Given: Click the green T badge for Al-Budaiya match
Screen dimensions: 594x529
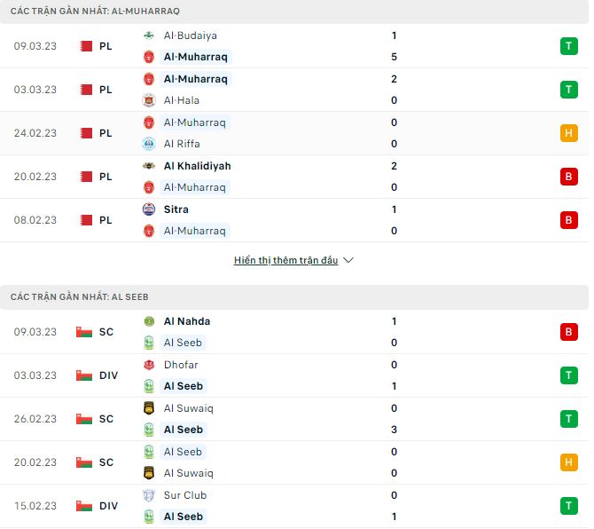Looking at the screenshot, I should [568, 46].
